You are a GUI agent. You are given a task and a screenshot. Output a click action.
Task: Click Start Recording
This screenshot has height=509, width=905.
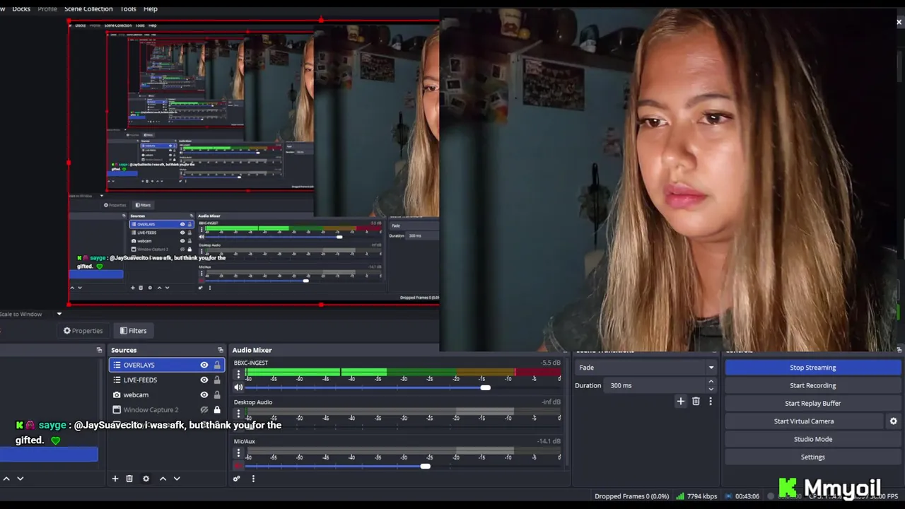click(x=813, y=385)
